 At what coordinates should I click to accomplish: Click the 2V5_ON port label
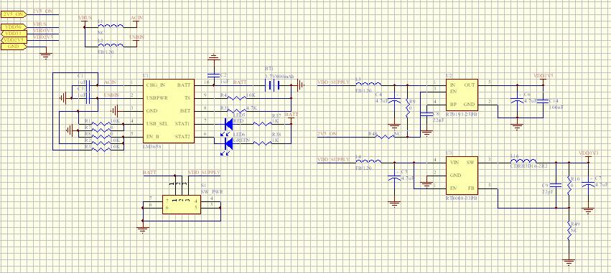tap(14, 14)
